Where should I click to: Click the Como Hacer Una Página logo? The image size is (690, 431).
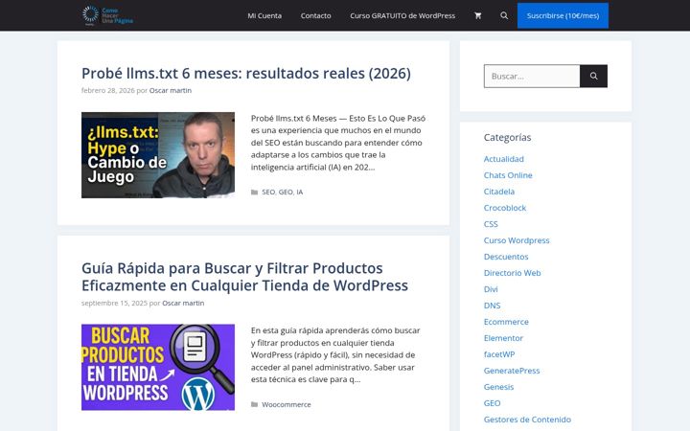[x=107, y=15]
